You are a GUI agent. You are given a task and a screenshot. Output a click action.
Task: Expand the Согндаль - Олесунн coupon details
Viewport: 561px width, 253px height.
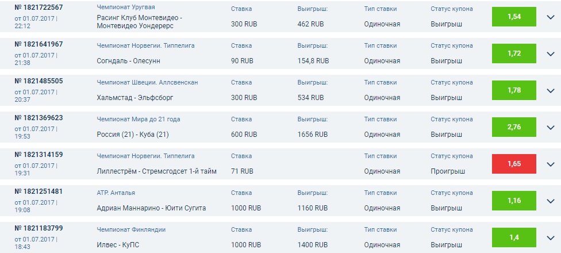[550, 53]
